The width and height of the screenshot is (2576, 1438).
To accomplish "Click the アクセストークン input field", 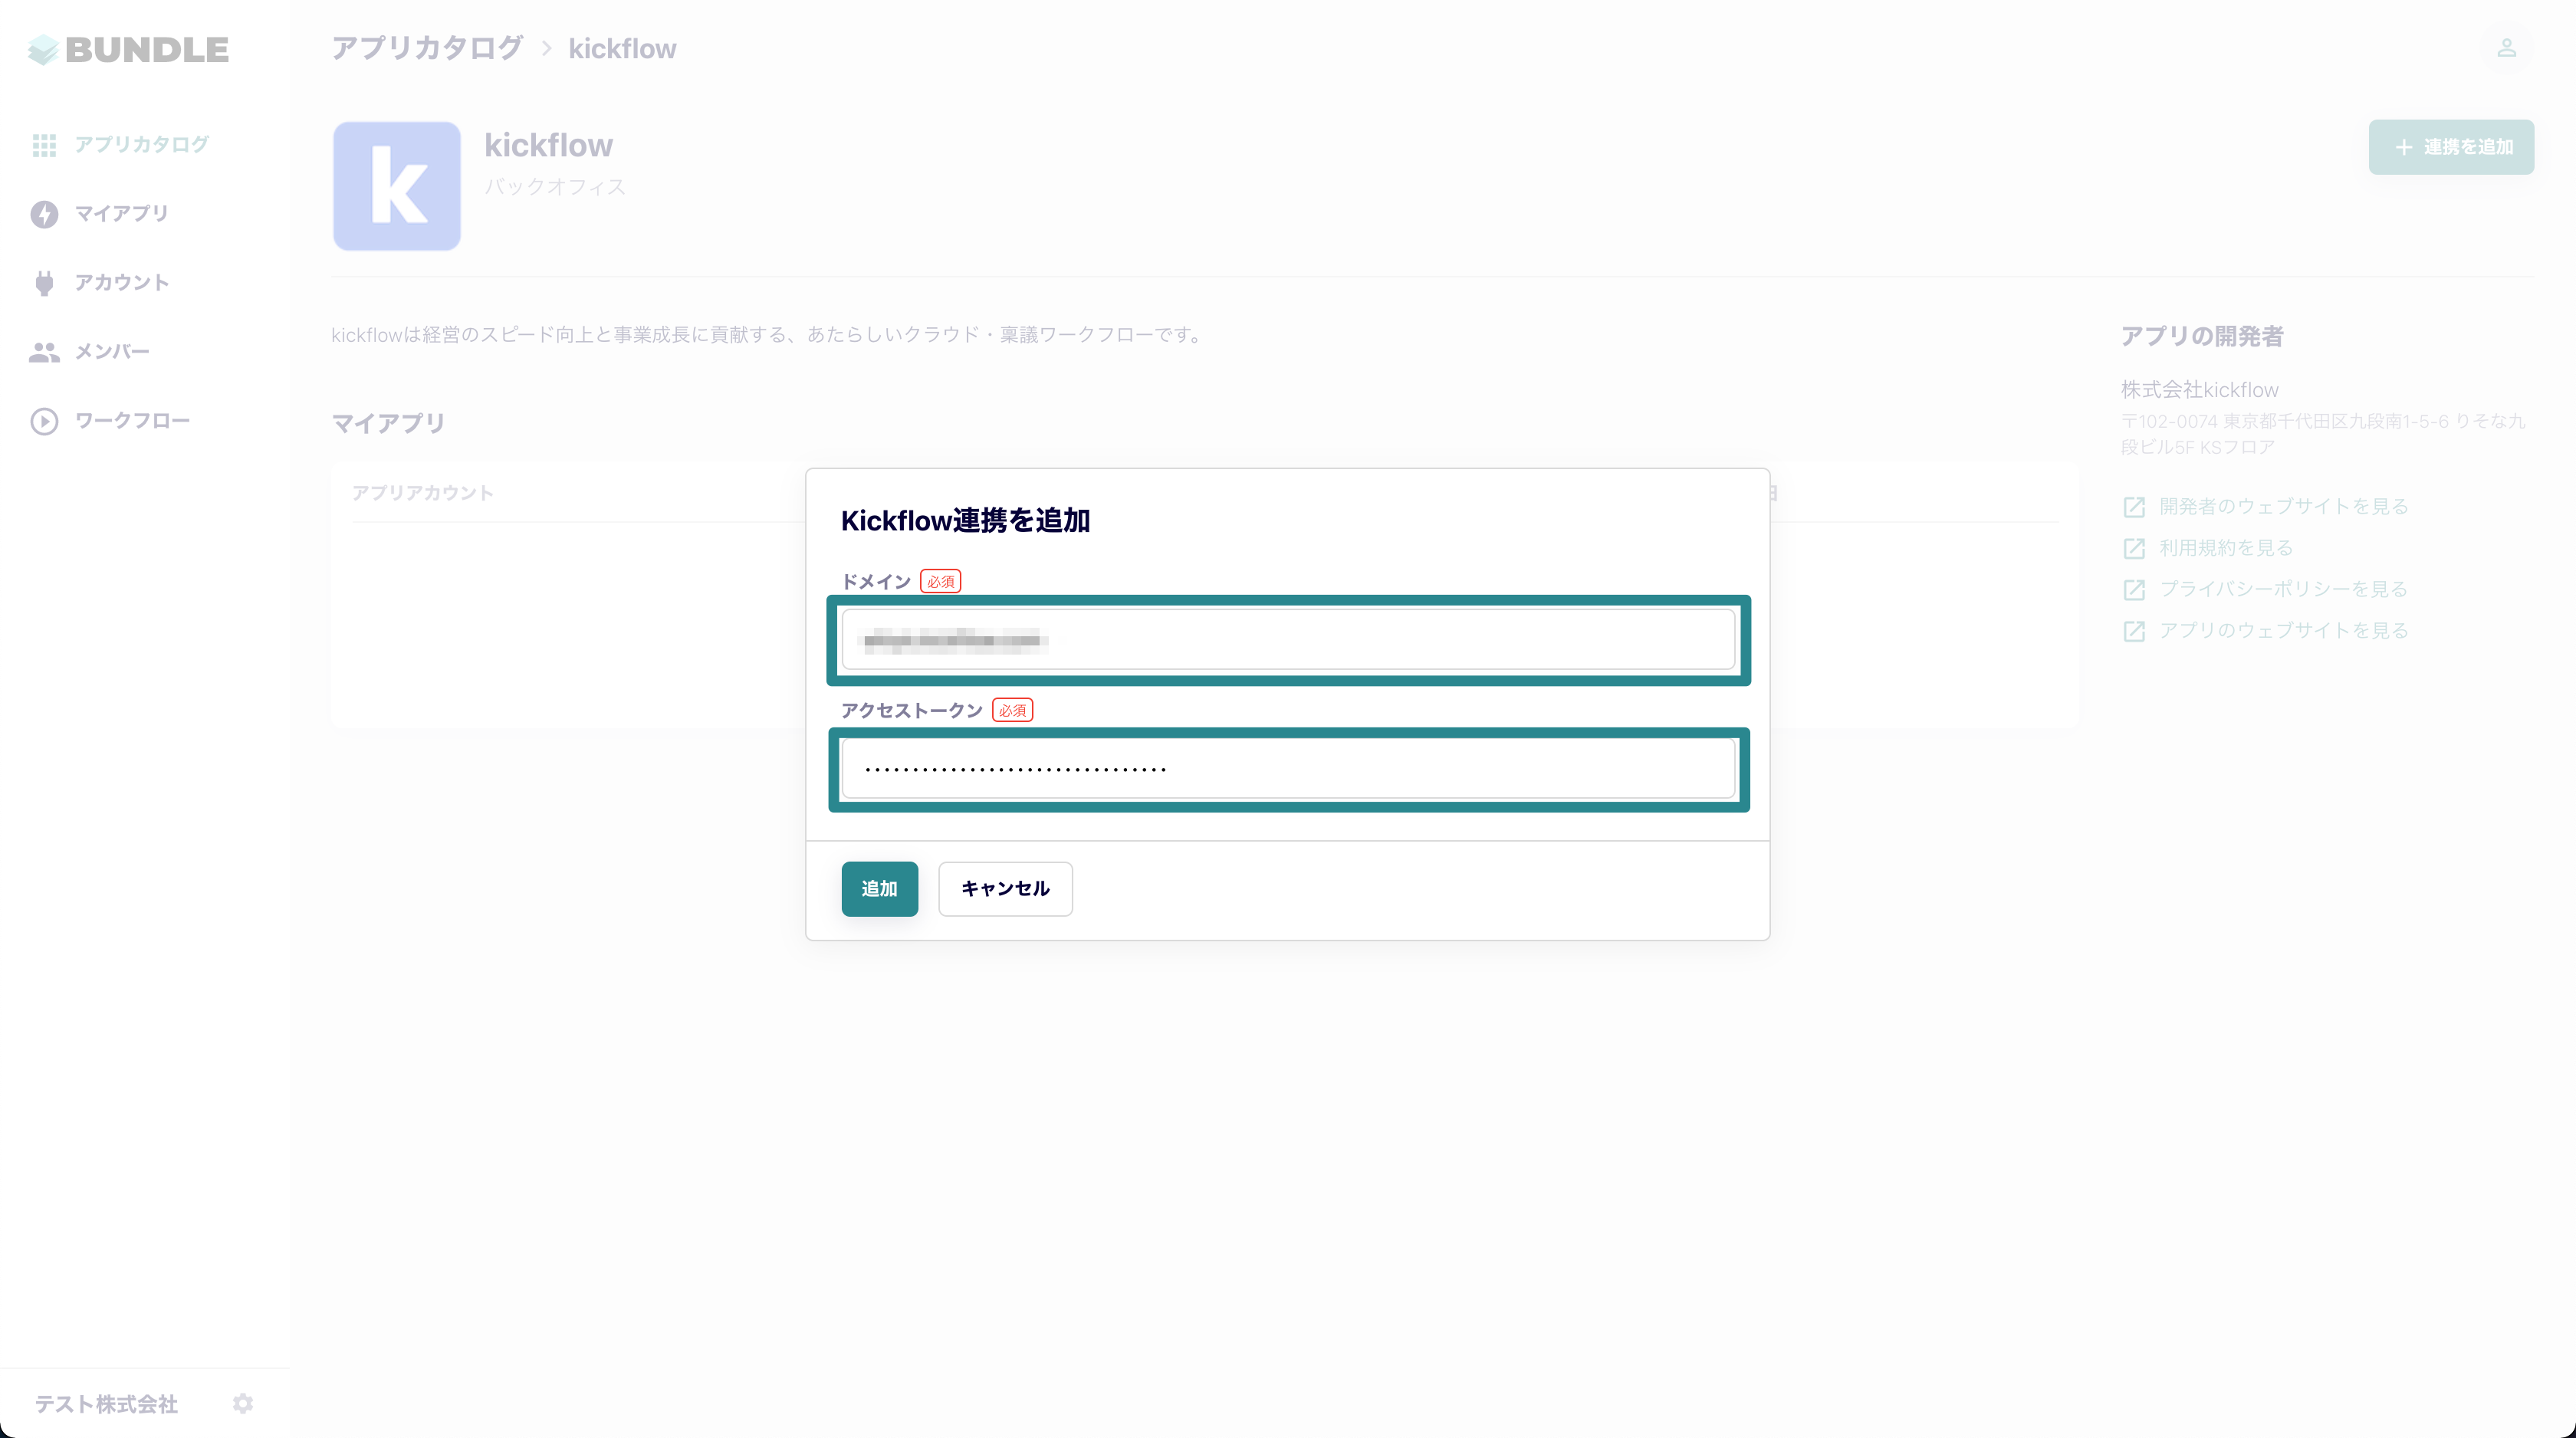I will pos(1288,769).
